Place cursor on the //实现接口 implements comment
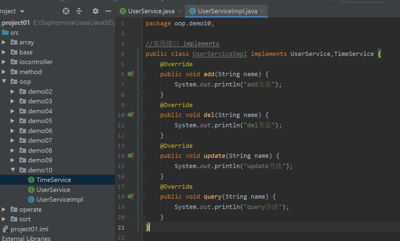The width and height of the screenshot is (400, 241). (182, 44)
